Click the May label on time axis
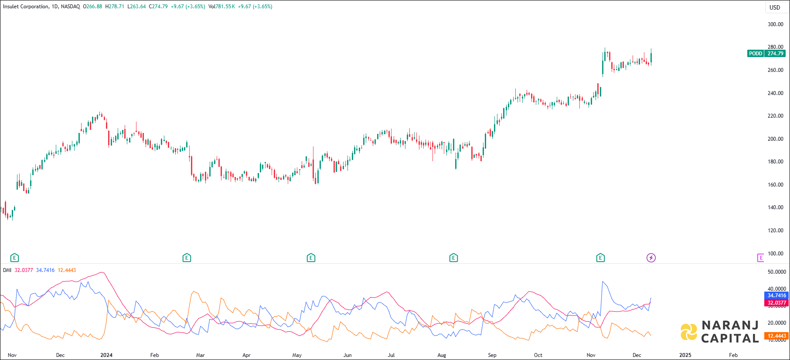The image size is (790, 360). (x=297, y=355)
